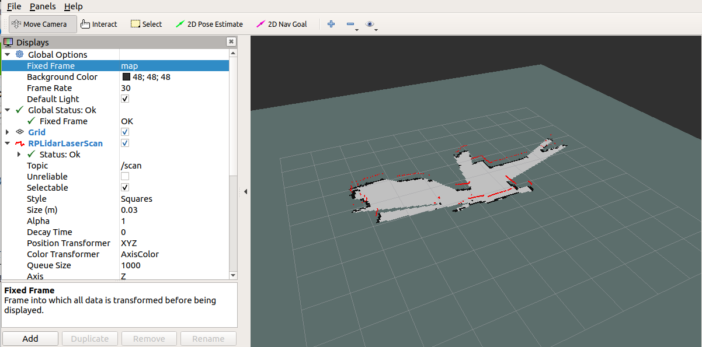The height and width of the screenshot is (347, 702).
Task: Collapse the Global Options tree section
Action: click(x=8, y=55)
